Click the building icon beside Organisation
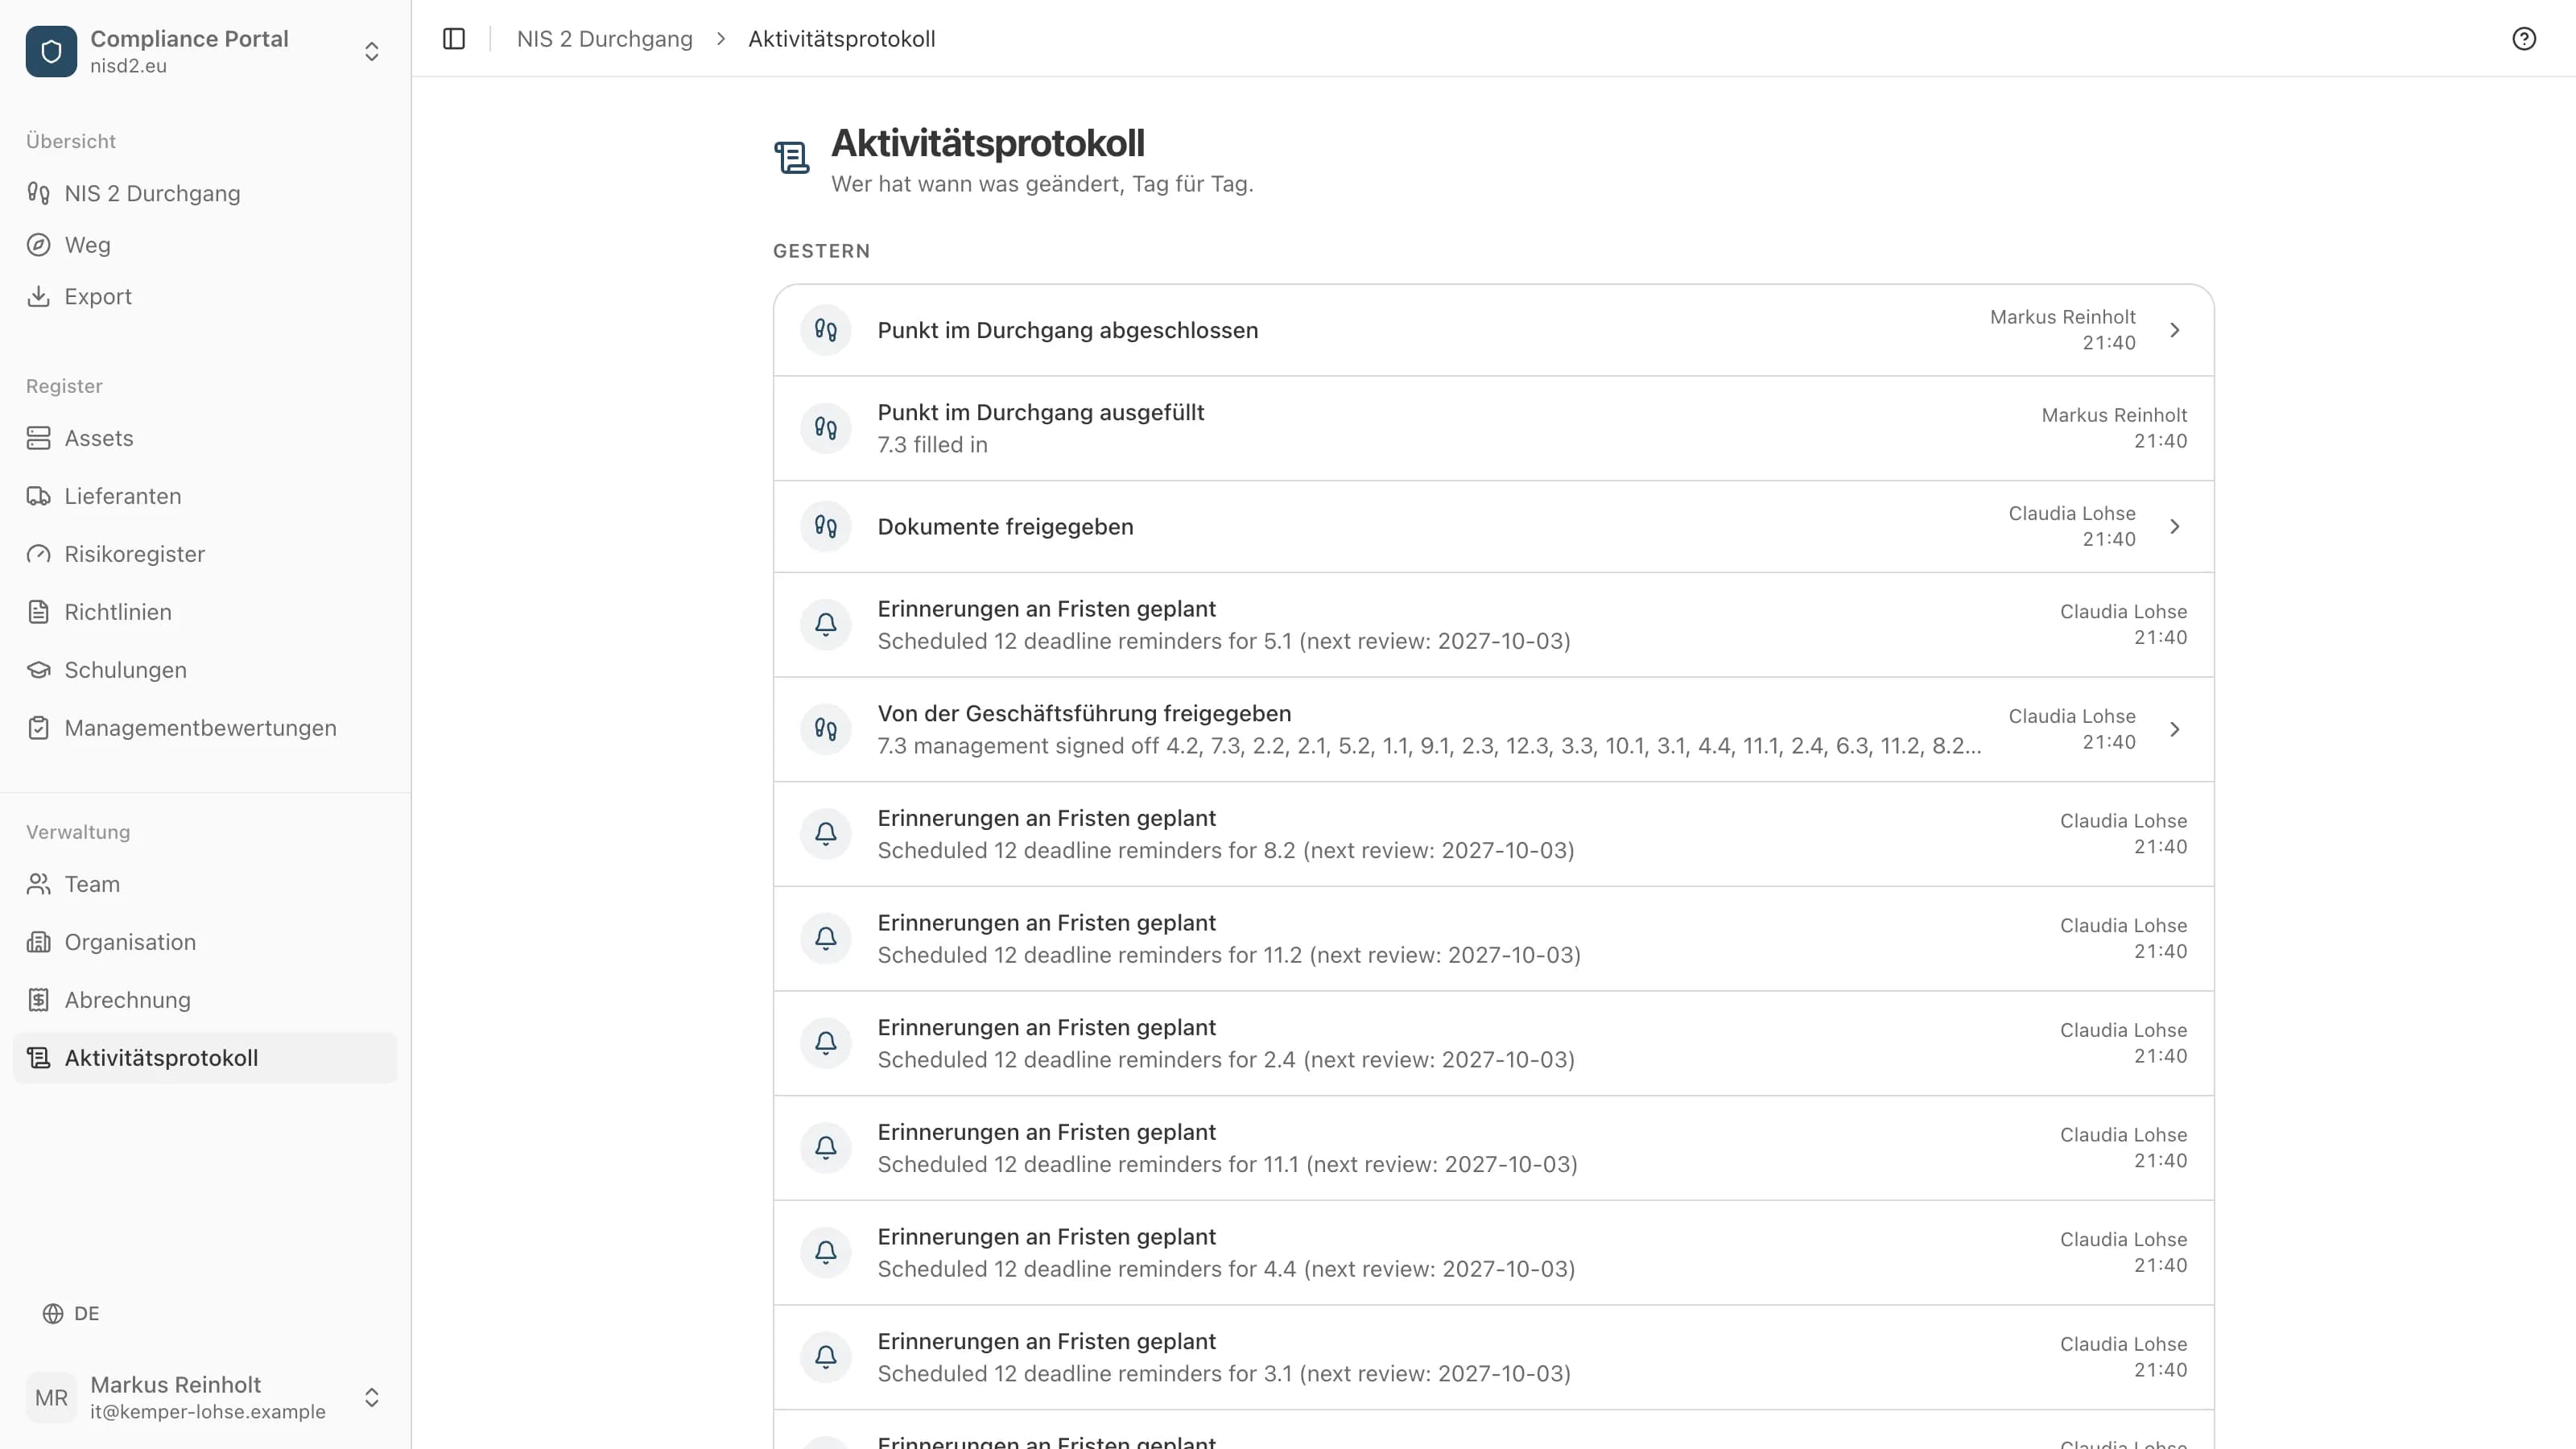This screenshot has width=2576, height=1449. point(38,942)
